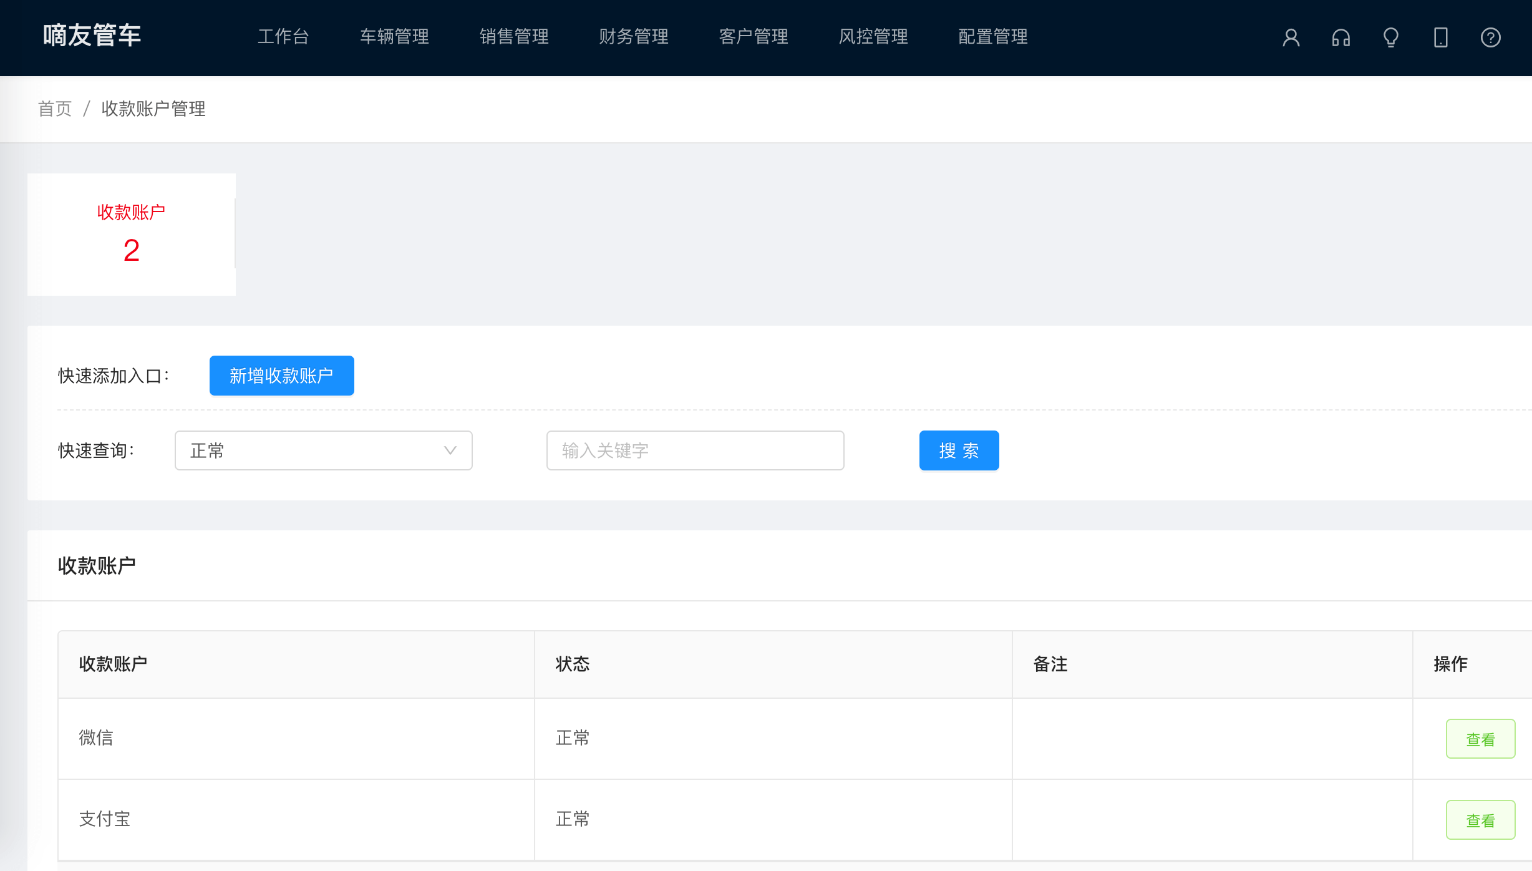Screen dimensions: 1532x871
Task: Open the mobile phone icon
Action: (x=1440, y=37)
